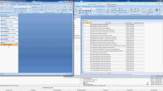Click the Добавить поле column header

pyautogui.click(x=139, y=23)
